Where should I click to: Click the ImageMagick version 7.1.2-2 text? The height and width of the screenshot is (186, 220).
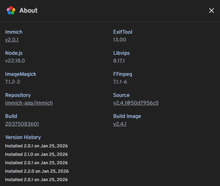15,82
